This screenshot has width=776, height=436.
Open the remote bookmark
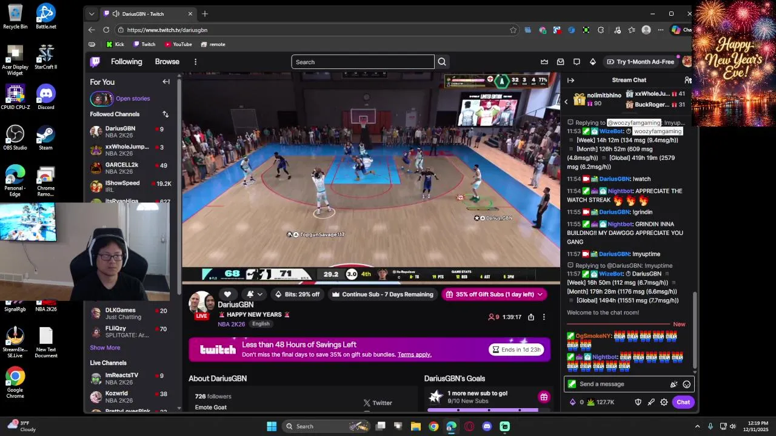point(213,44)
